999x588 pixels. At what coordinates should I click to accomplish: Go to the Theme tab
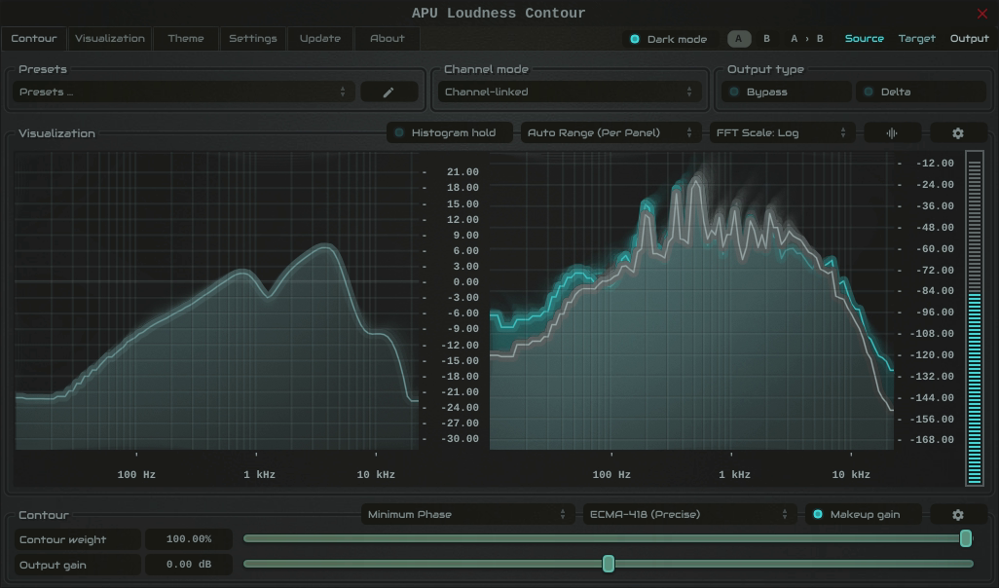point(185,38)
